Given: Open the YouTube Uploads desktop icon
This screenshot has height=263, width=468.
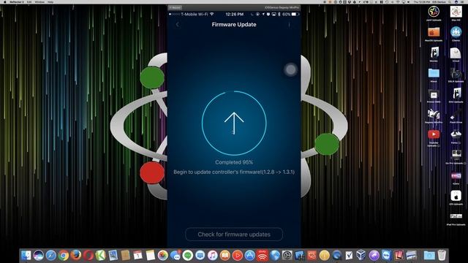Looking at the screenshot, I should (434, 134).
